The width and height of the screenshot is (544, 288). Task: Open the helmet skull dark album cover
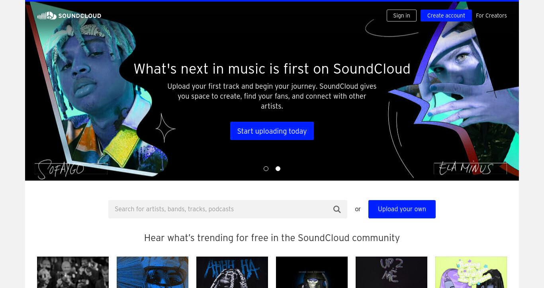[312, 272]
